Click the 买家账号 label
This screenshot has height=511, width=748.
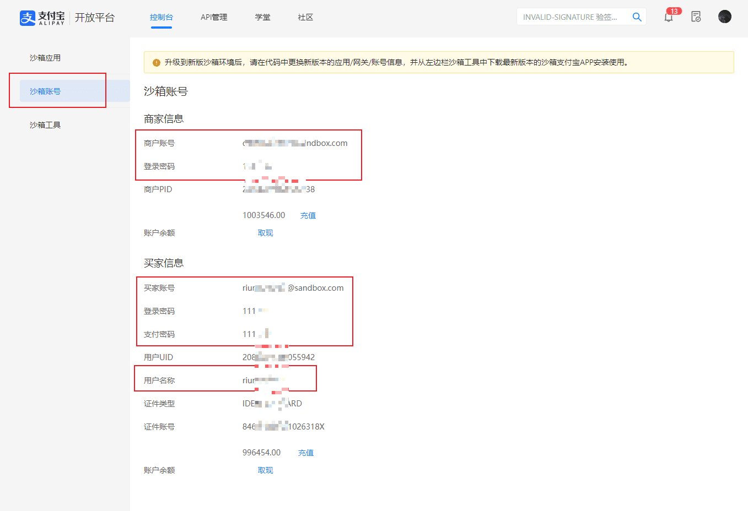coord(159,288)
